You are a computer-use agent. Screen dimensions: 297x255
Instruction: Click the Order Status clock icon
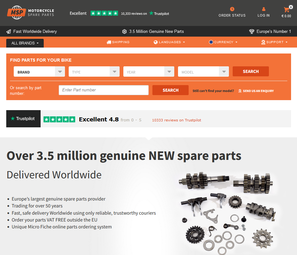(x=232, y=9)
